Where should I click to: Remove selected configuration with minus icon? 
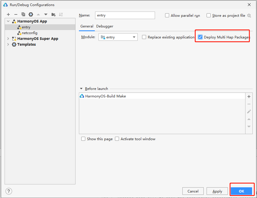click(16, 14)
